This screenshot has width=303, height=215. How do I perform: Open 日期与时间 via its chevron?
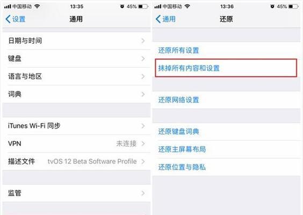click(143, 41)
